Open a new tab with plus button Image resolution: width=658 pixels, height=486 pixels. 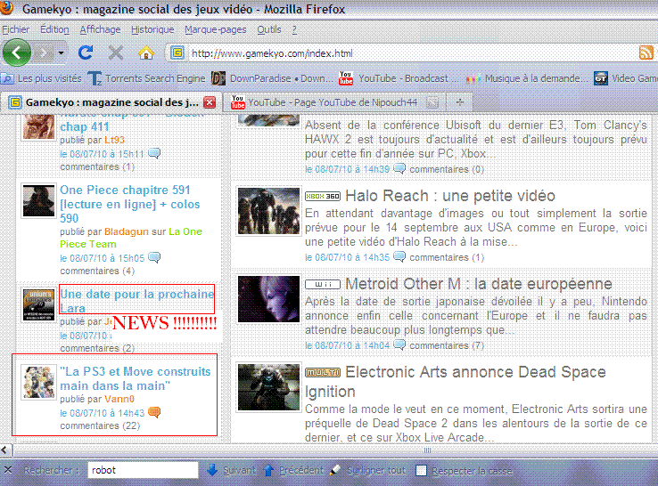pyautogui.click(x=460, y=102)
